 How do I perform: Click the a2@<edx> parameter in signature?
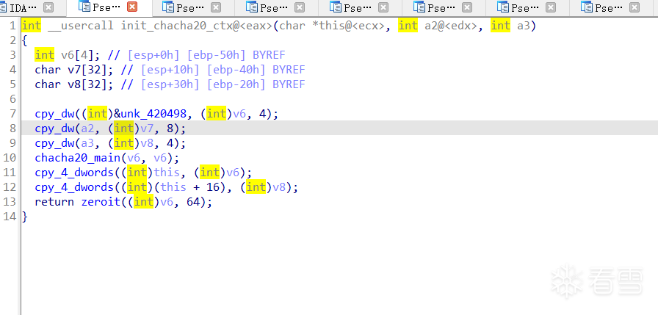[x=451, y=26]
